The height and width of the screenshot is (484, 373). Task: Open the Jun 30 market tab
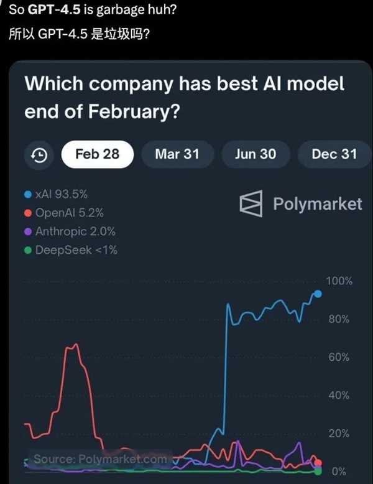pos(255,154)
